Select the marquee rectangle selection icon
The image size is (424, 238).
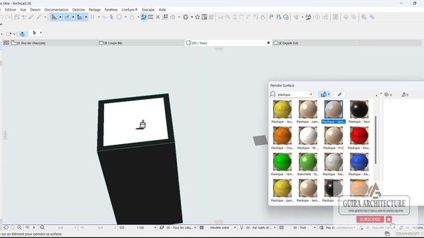coord(9,34)
